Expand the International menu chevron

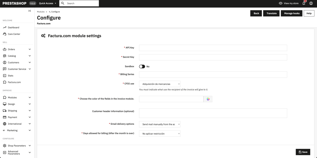[x=30, y=124]
